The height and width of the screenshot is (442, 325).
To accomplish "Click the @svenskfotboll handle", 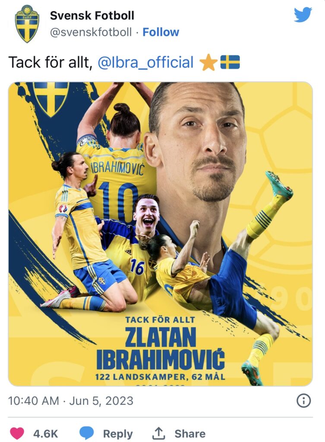I will (x=91, y=32).
